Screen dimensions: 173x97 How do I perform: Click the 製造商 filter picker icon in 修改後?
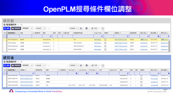(33, 74)
